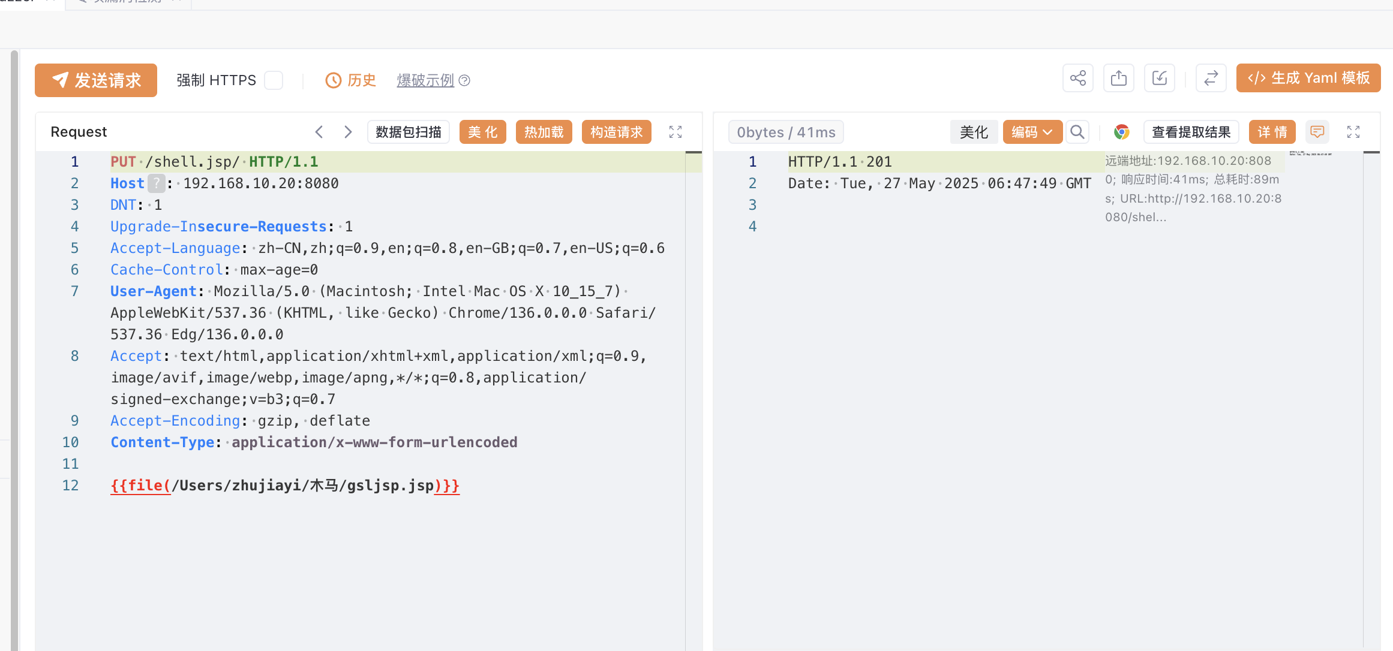Click the 远端地址 response info text

pos(1194,189)
